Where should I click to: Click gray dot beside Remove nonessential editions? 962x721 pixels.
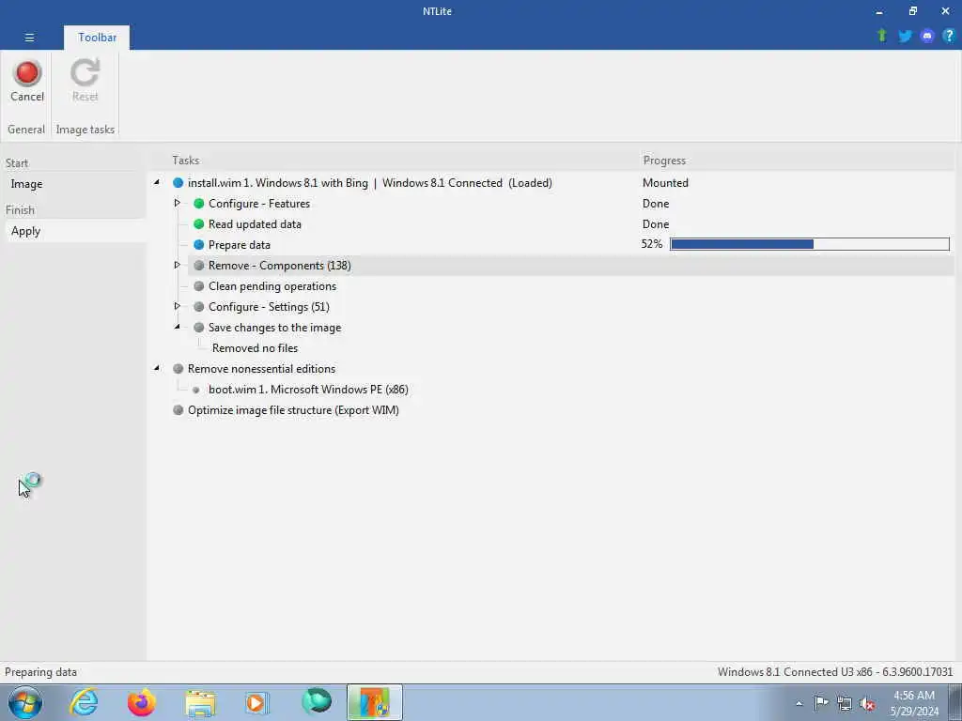coord(178,368)
